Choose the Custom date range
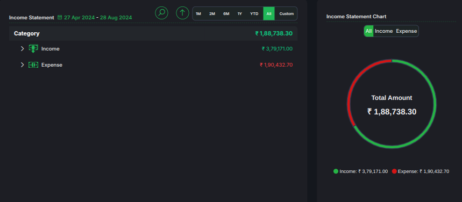 [x=286, y=13]
